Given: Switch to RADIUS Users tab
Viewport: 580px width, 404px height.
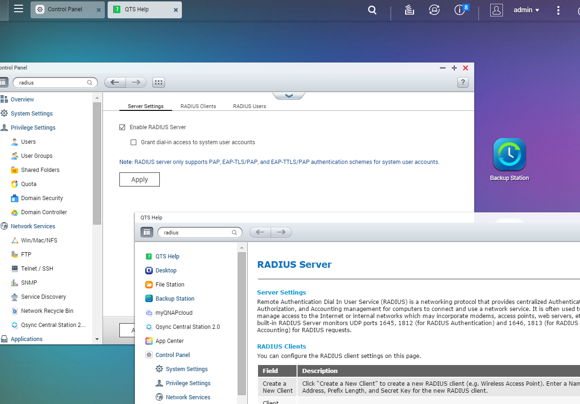Looking at the screenshot, I should pyautogui.click(x=250, y=106).
